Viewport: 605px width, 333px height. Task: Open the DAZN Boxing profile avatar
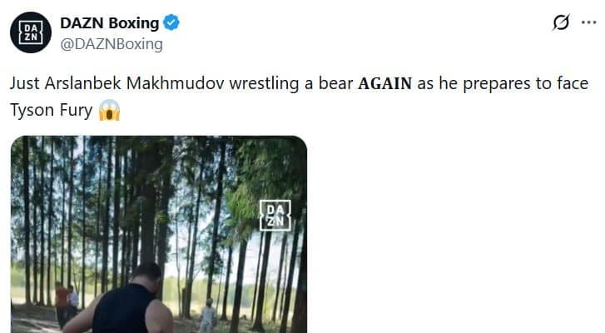click(30, 33)
